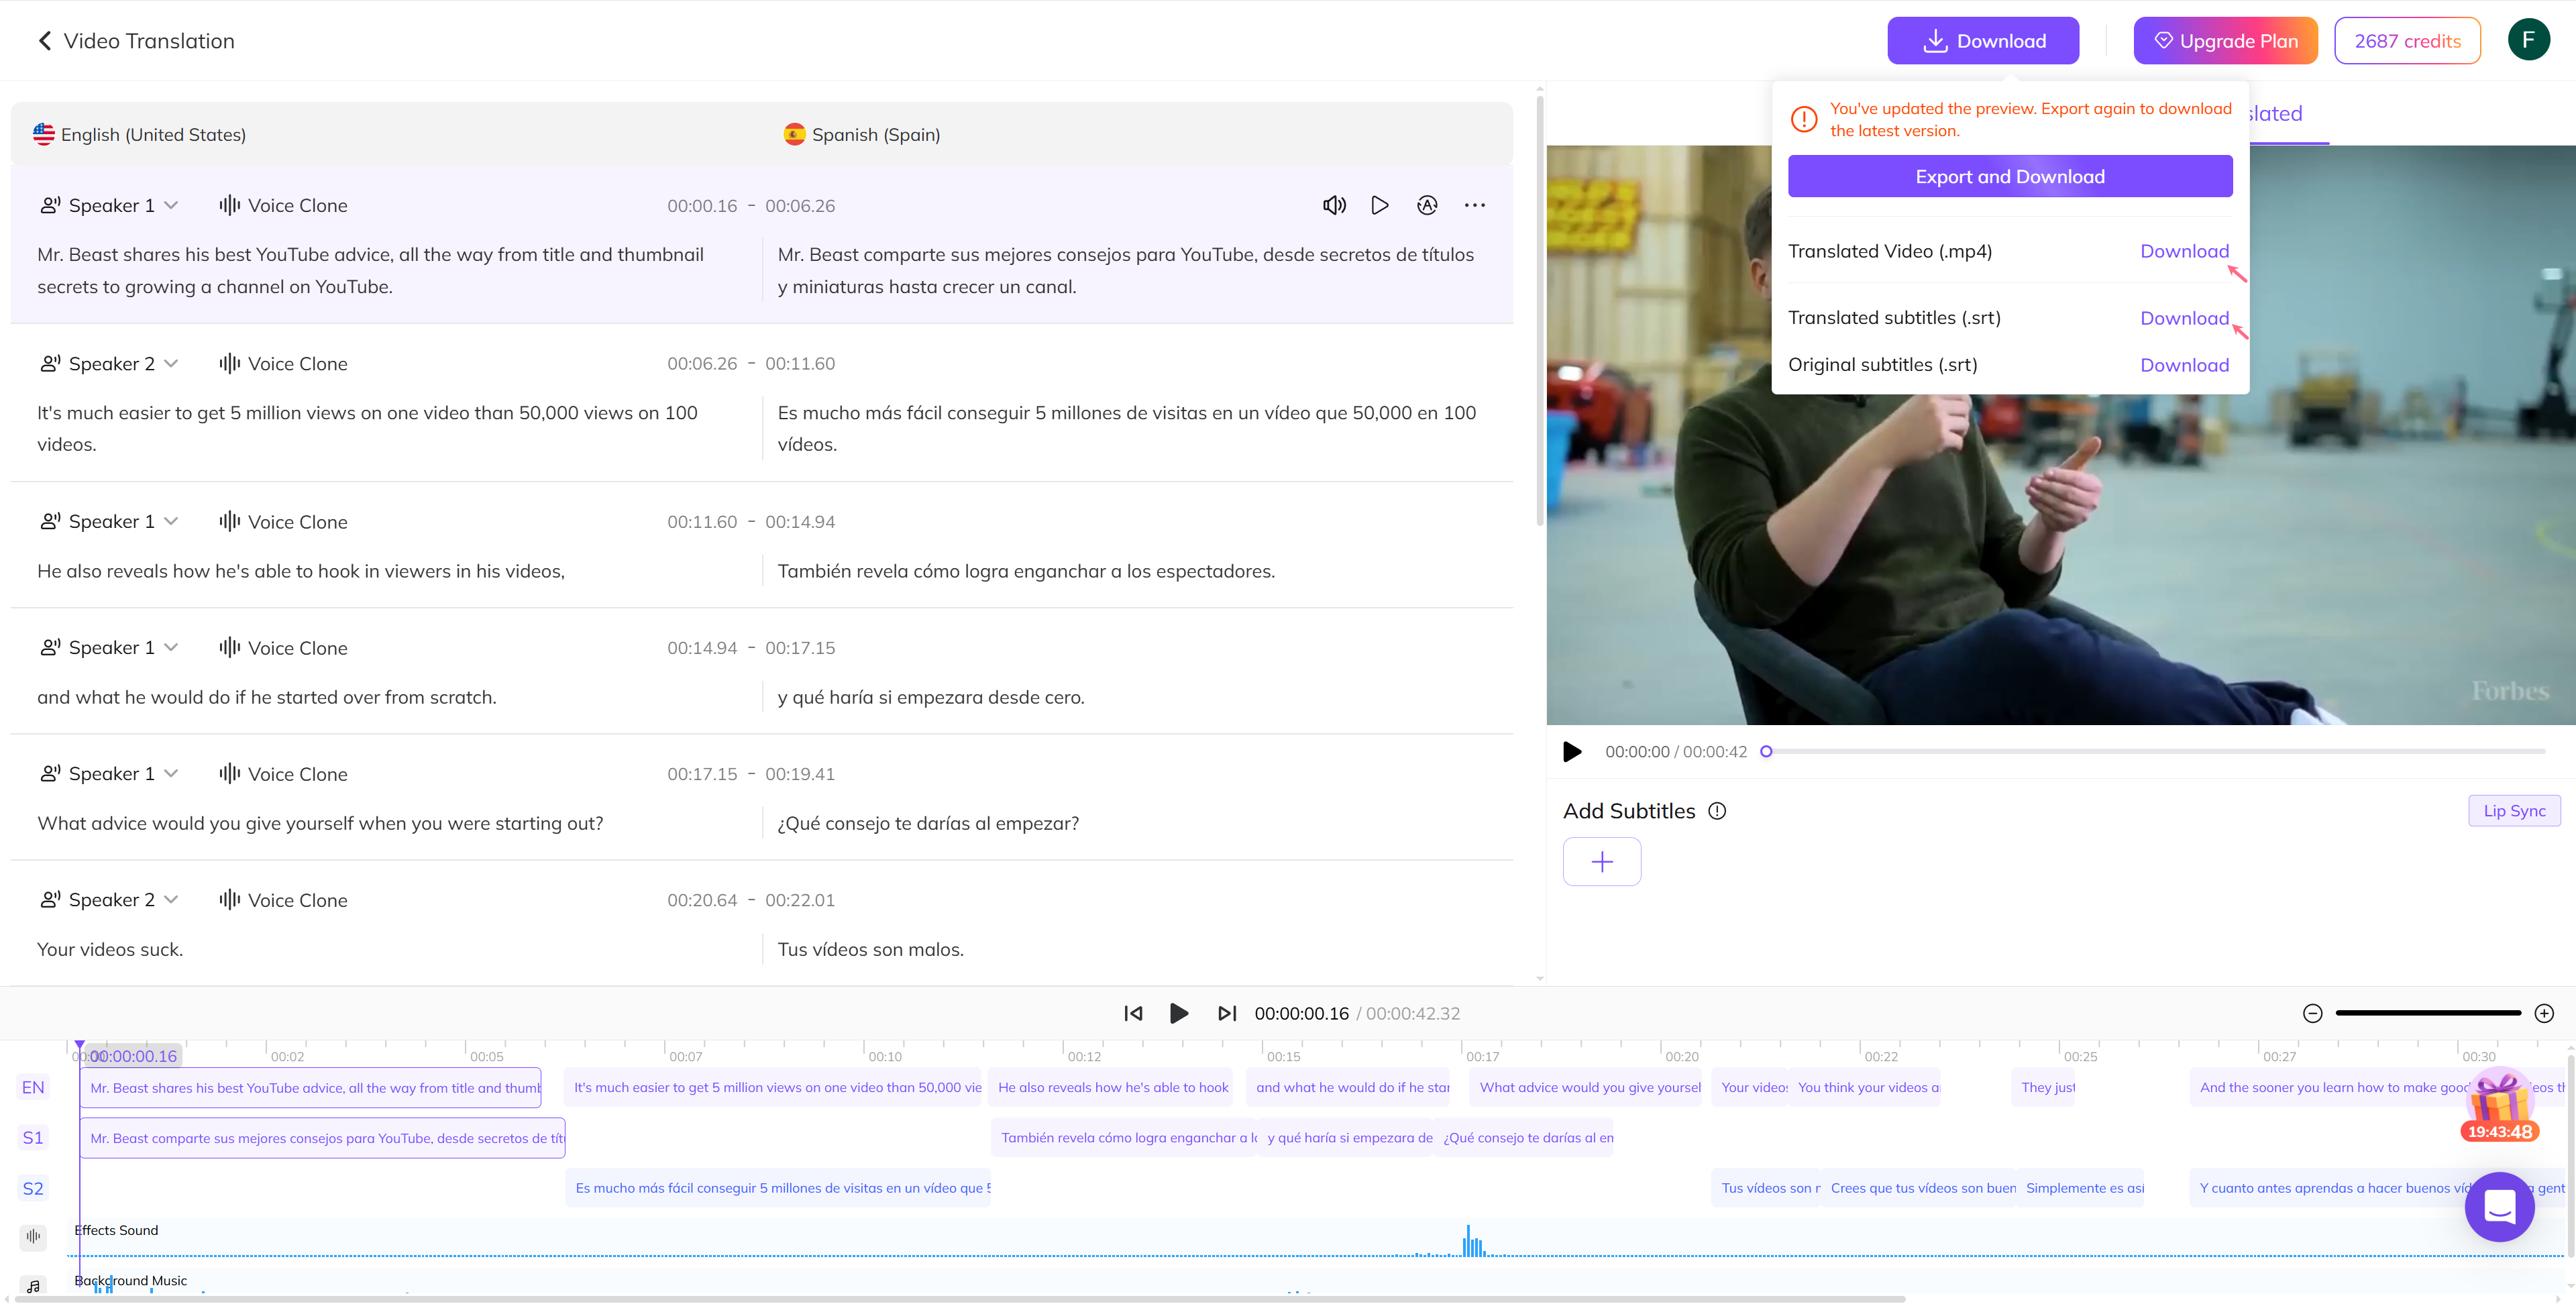Open the F profile avatar menu
2576x1304 pixels.
(2528, 40)
